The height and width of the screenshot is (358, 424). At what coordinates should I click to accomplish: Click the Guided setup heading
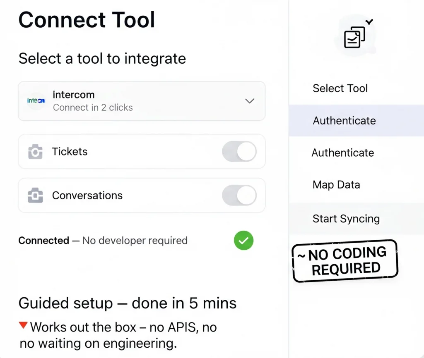coord(128,303)
